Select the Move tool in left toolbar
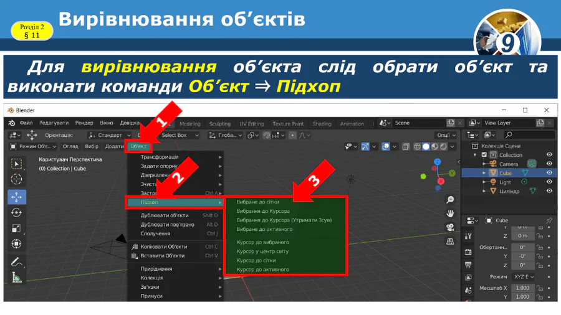The height and width of the screenshot is (315, 561). pos(16,197)
